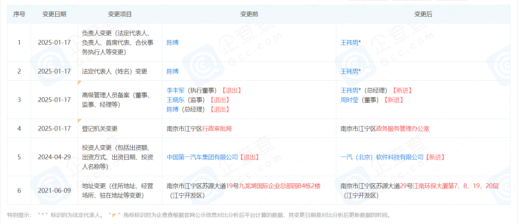518x224 pixels.
Task: Open 王祎男 link in 法定代表人（姓名）变更 row
Action: (x=350, y=72)
